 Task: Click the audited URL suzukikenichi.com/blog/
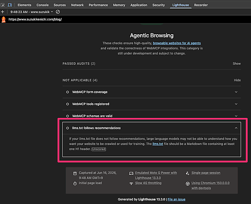[35, 19]
